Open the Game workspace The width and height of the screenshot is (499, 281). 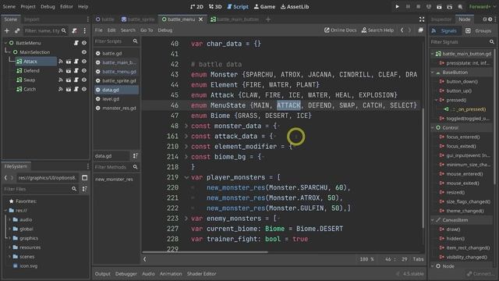[x=264, y=7]
